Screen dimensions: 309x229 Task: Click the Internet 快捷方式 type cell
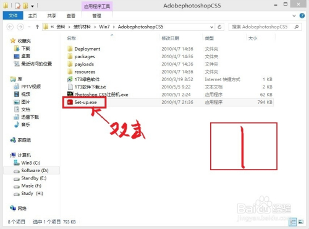pyautogui.click(x=222, y=79)
